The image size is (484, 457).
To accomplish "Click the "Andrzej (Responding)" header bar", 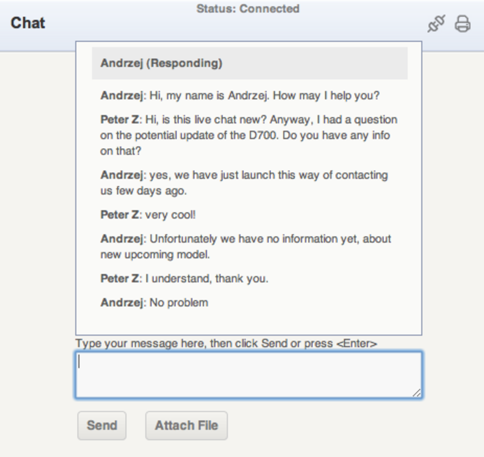I will tap(250, 63).
